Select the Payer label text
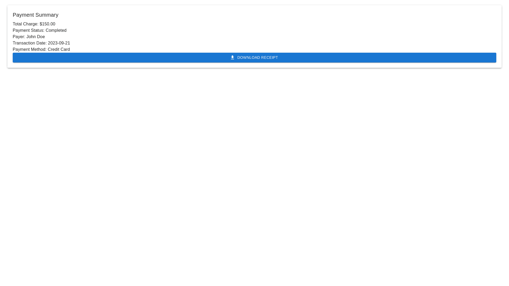This screenshot has height=286, width=509. [x=19, y=37]
